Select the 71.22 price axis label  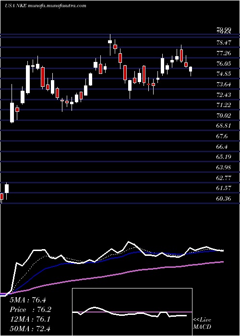click(x=224, y=105)
